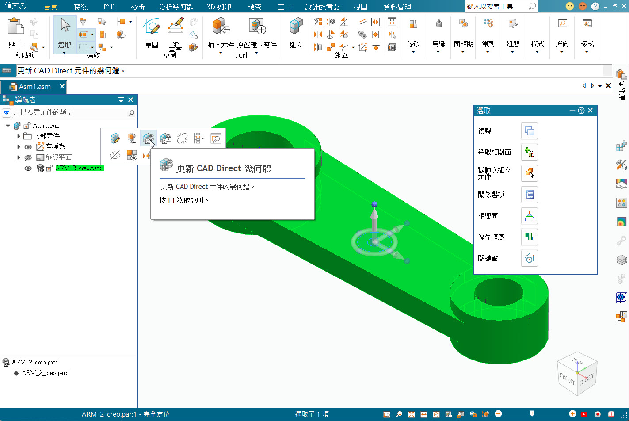Viewport: 629px width, 421px height.
Task: Click Priority (優先順序) icon in Select panel
Action: click(x=530, y=237)
